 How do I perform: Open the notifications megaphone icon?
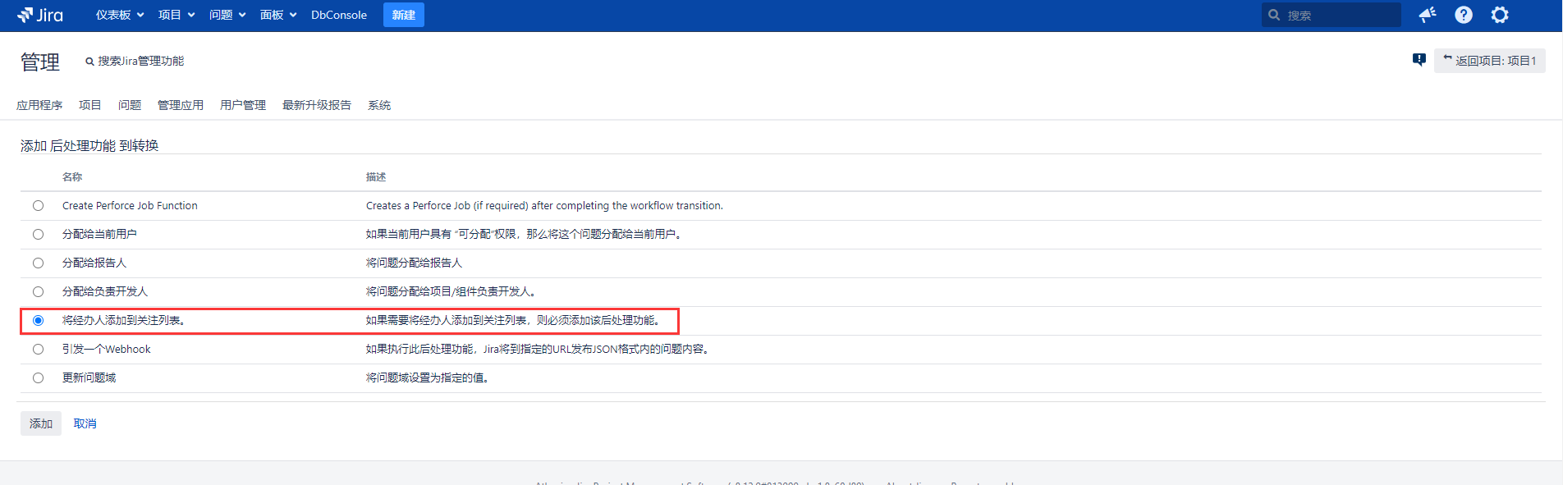[1428, 15]
